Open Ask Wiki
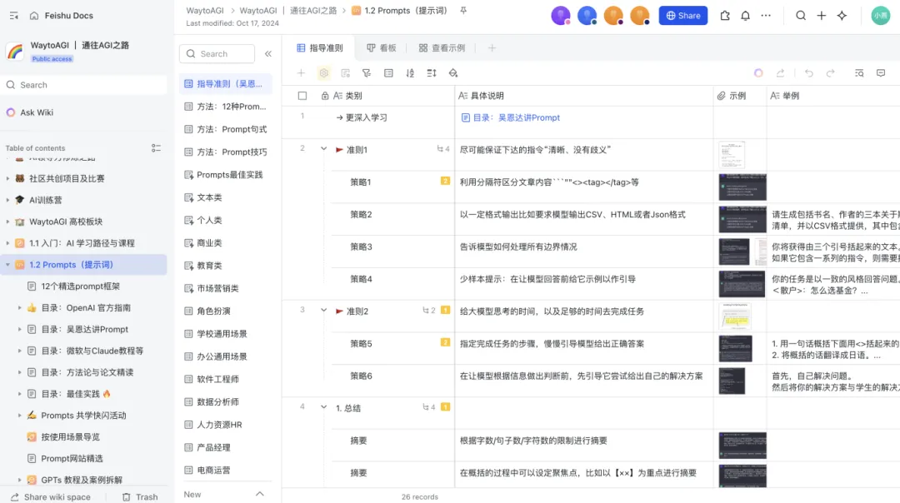The height and width of the screenshot is (503, 900). coord(37,112)
